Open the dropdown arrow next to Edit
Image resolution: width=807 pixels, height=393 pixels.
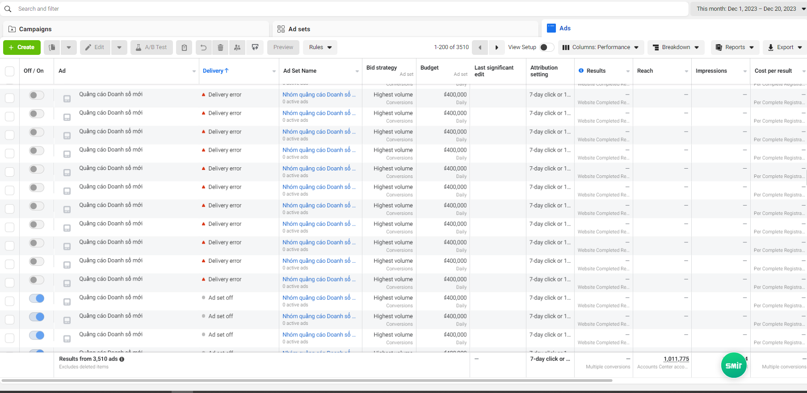119,47
